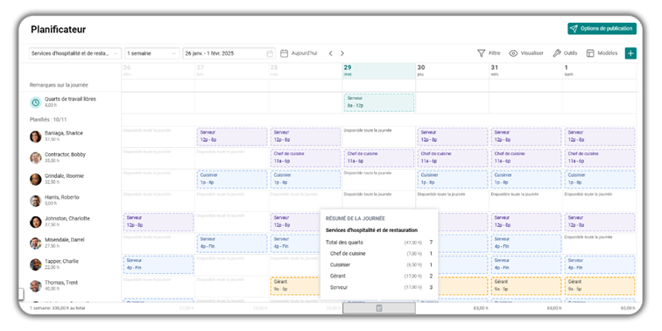The width and height of the screenshot is (662, 331).
Task: Open the date range picker field
Action: (x=229, y=53)
